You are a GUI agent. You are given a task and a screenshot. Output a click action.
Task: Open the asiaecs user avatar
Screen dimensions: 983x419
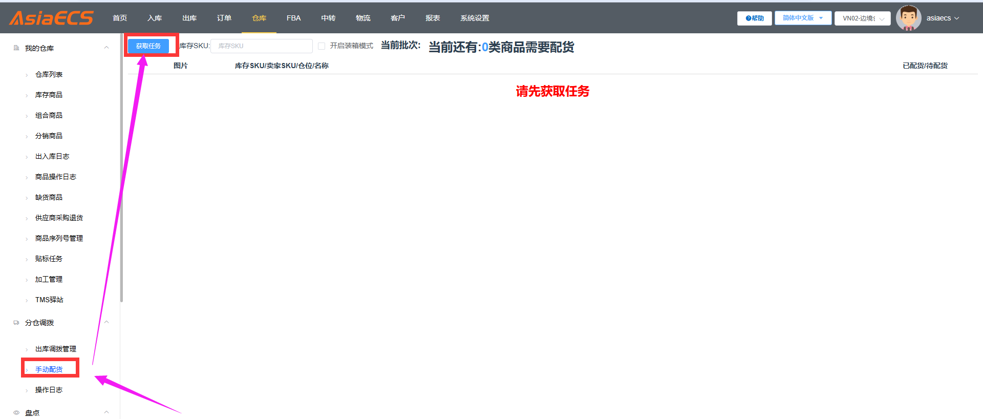pyautogui.click(x=908, y=18)
